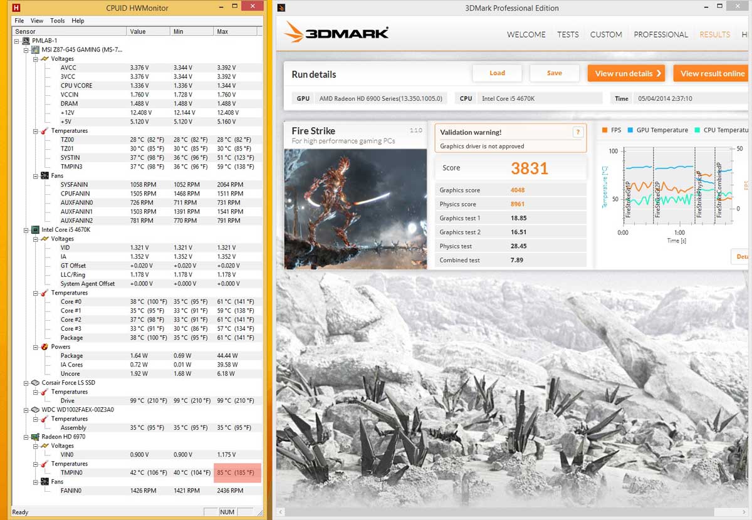Collapse the Corsair Force LS SSD node
Viewport: 752px width, 520px height.
(26, 383)
